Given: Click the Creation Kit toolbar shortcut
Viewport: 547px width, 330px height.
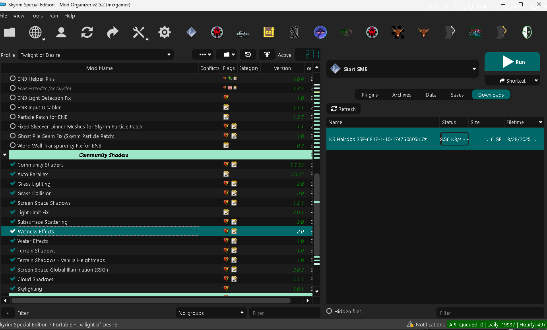Looking at the screenshot, I should [x=243, y=33].
